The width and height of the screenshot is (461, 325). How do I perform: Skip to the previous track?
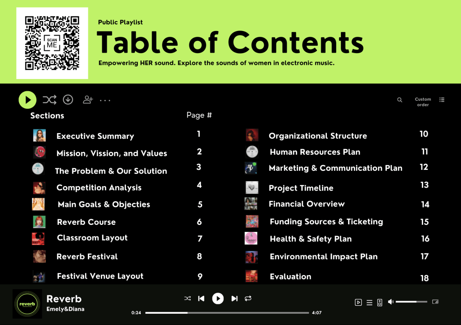[x=201, y=298]
